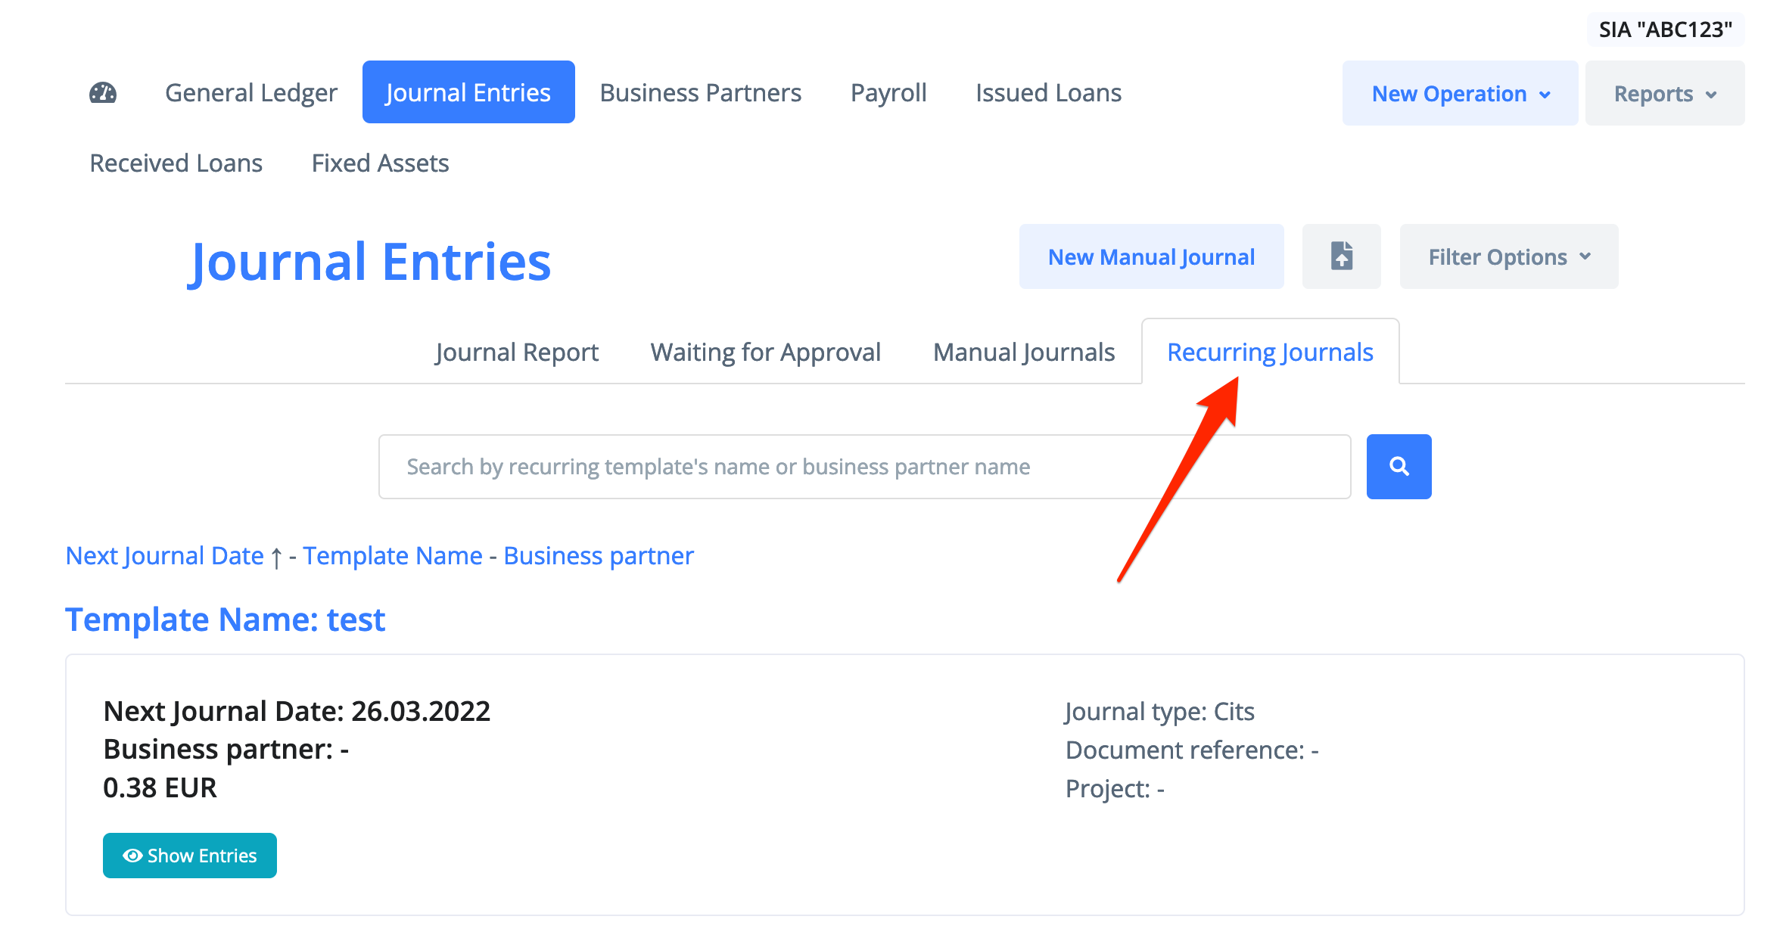
Task: Show Entries for the test template
Action: pyautogui.click(x=190, y=856)
